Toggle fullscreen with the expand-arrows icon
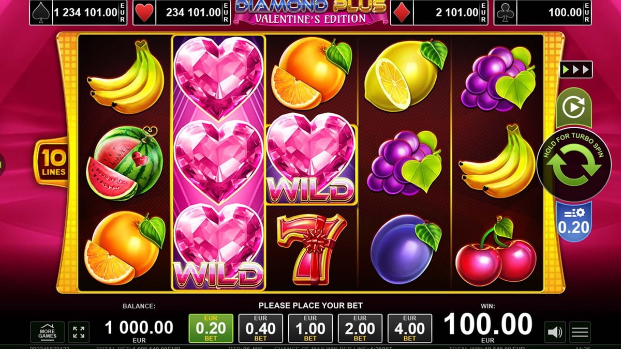The height and width of the screenshot is (349, 621). pos(79,332)
